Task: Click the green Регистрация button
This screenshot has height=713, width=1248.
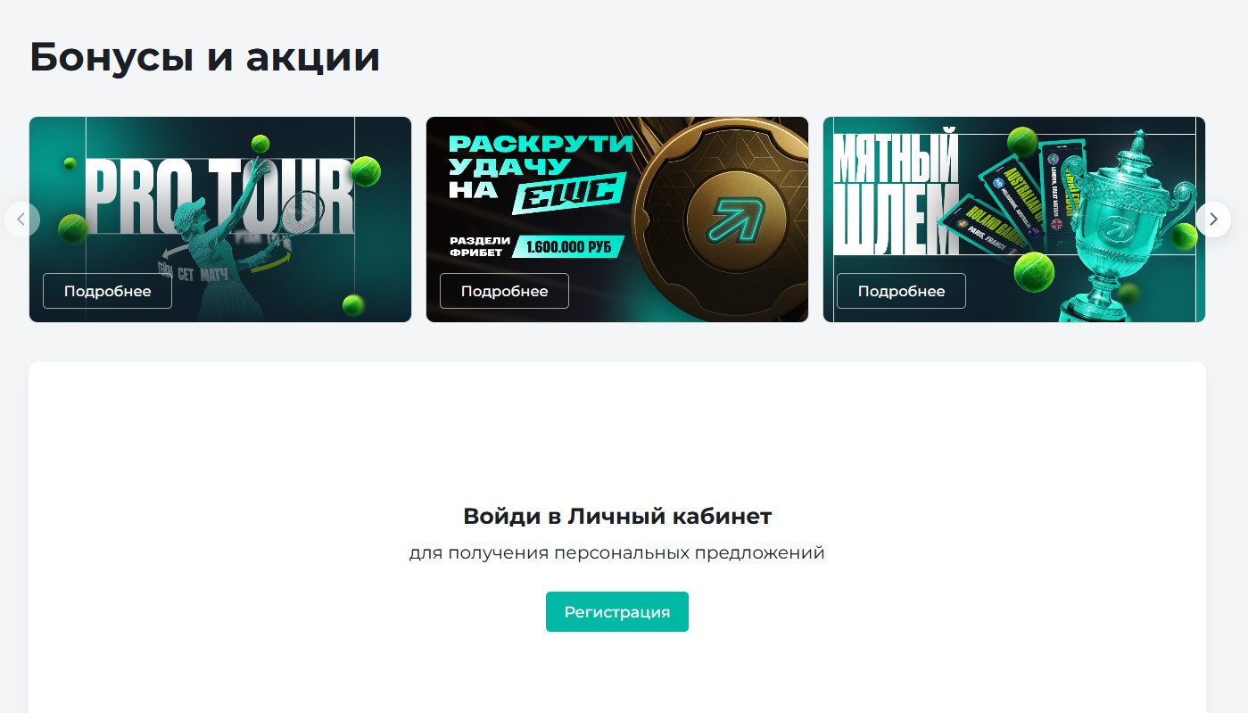Action: click(x=617, y=612)
